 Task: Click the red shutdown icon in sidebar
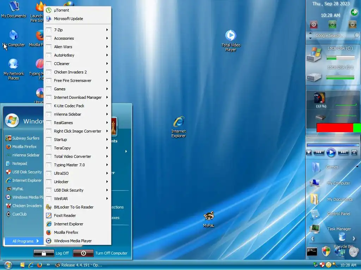pyautogui.click(x=313, y=25)
